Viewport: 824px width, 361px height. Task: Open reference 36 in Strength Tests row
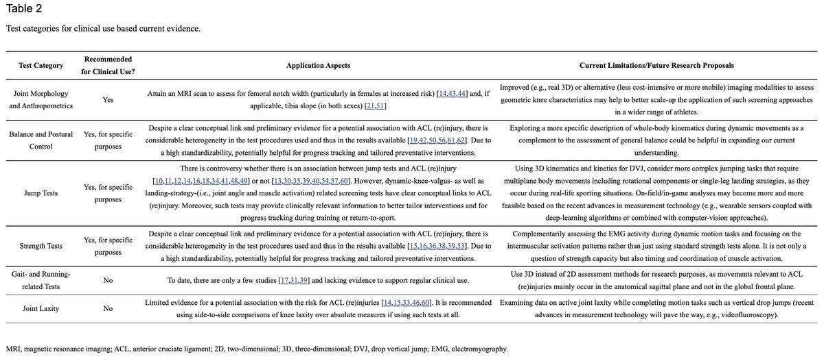point(433,247)
